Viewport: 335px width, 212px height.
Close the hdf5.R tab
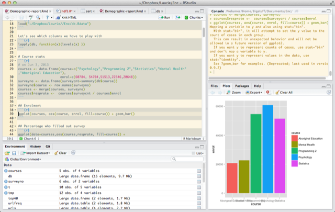click(x=74, y=12)
